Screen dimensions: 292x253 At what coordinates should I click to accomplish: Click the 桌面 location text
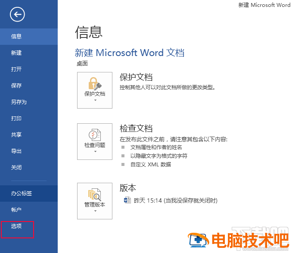pos(82,64)
